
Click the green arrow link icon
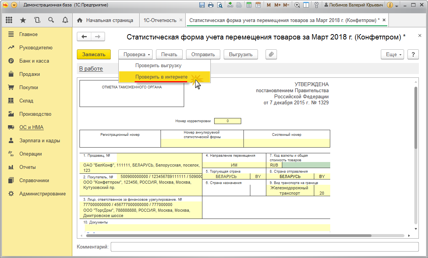click(x=230, y=5)
